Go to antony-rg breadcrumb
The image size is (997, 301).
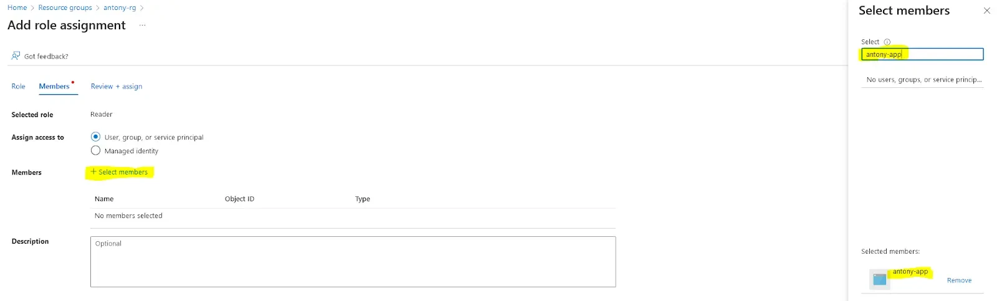tap(120, 7)
